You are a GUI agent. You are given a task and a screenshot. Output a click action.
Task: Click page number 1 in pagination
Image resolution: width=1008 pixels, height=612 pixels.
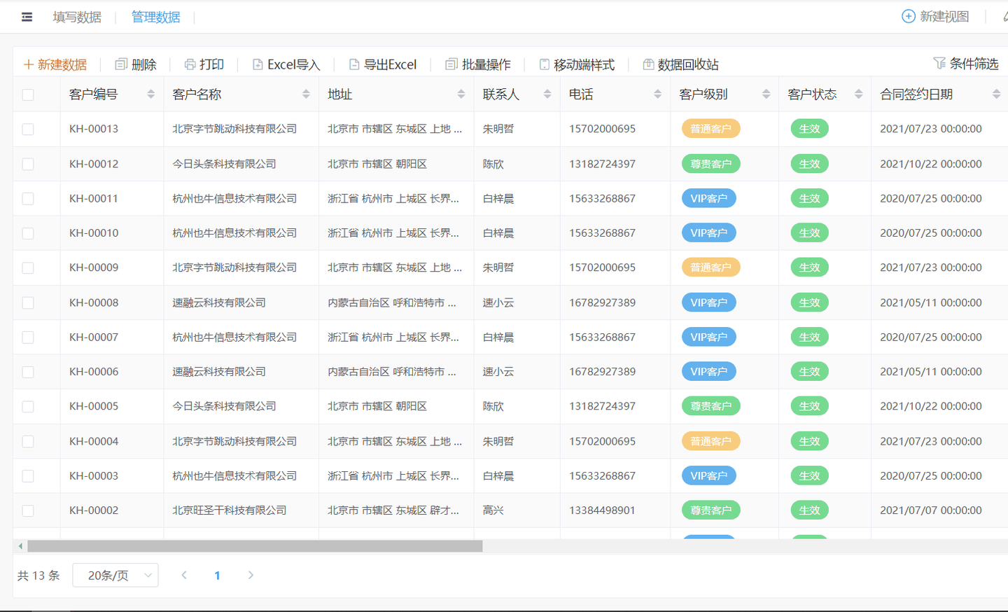(x=217, y=575)
